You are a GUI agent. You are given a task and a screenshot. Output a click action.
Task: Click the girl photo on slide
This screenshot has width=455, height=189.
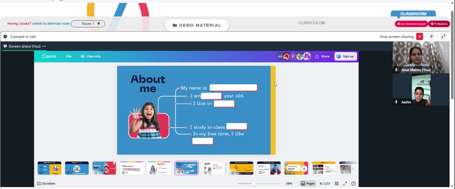pyautogui.click(x=149, y=120)
